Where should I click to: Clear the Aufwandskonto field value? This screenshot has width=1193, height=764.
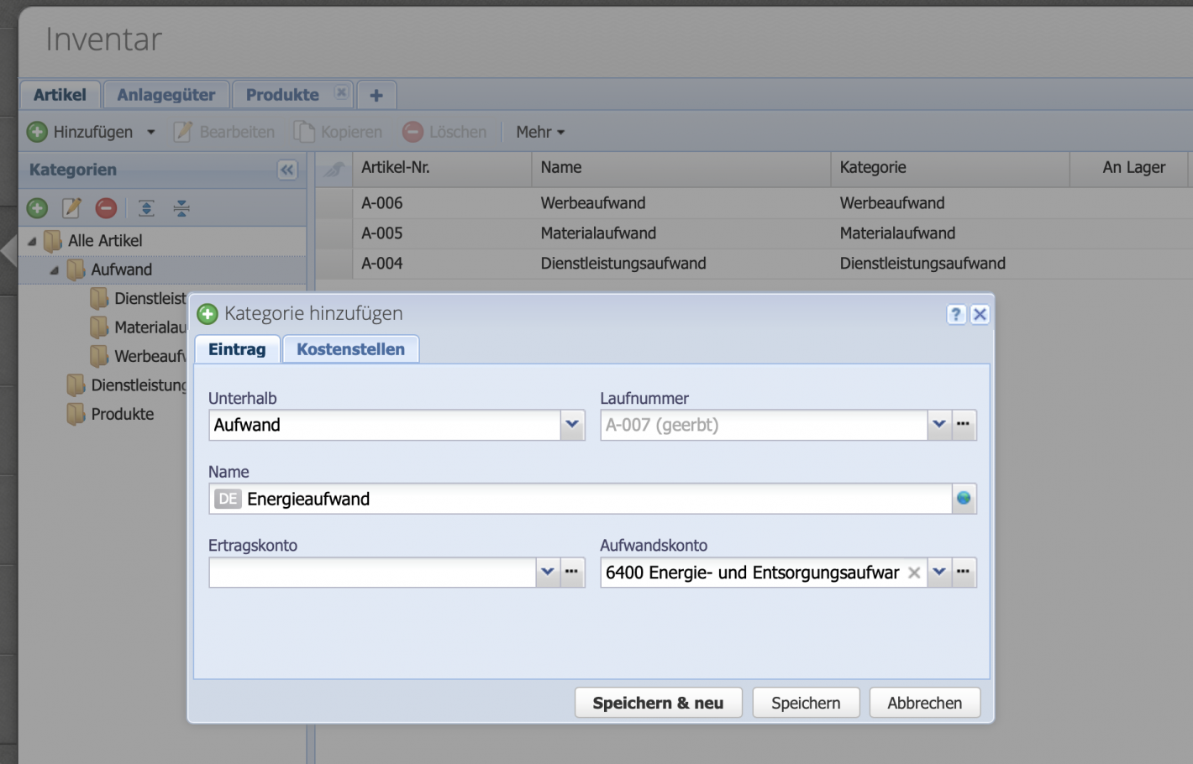(914, 573)
